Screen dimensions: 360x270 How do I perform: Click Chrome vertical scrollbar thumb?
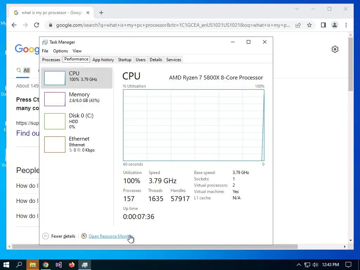point(351,64)
